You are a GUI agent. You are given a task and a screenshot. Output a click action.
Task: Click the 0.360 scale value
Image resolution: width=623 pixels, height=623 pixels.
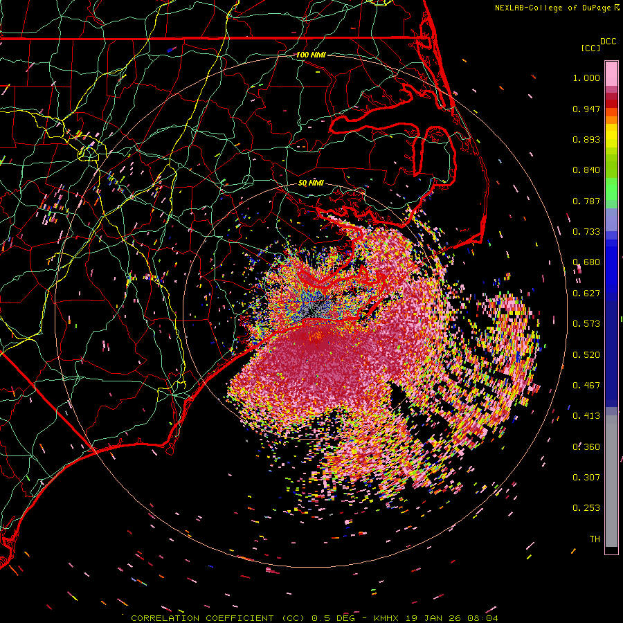tap(586, 447)
